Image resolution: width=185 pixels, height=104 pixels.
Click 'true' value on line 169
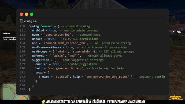point(56,64)
